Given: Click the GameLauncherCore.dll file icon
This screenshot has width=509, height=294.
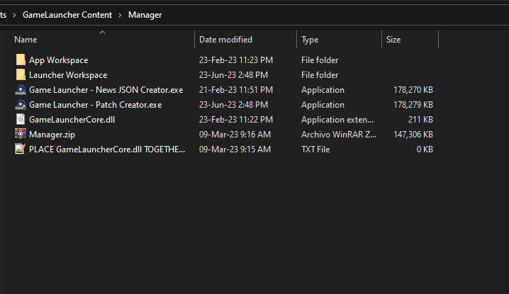Looking at the screenshot, I should (x=21, y=120).
